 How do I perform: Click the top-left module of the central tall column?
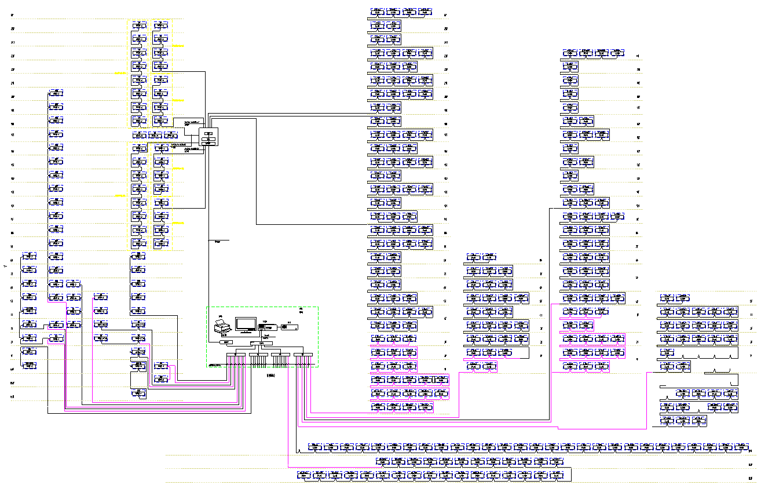(377, 12)
